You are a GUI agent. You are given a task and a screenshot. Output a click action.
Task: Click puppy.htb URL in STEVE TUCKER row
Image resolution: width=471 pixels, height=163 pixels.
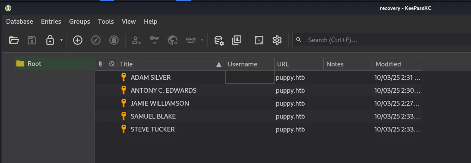coord(291,129)
